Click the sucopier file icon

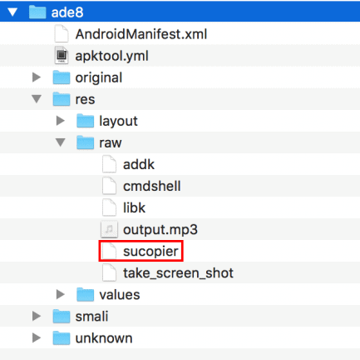pos(109,251)
